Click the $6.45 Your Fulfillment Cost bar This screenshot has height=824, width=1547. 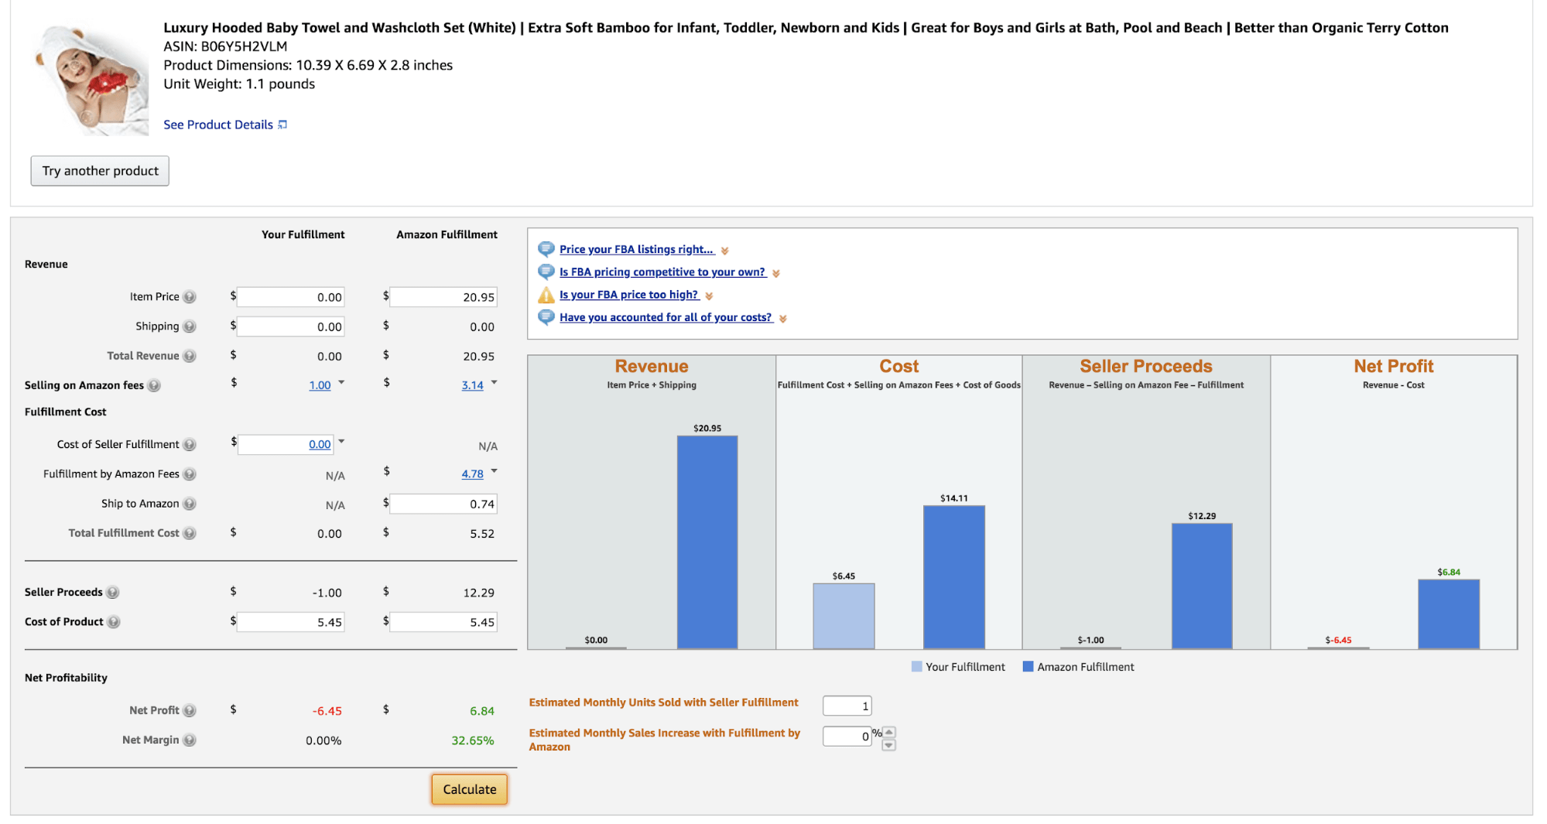(844, 616)
